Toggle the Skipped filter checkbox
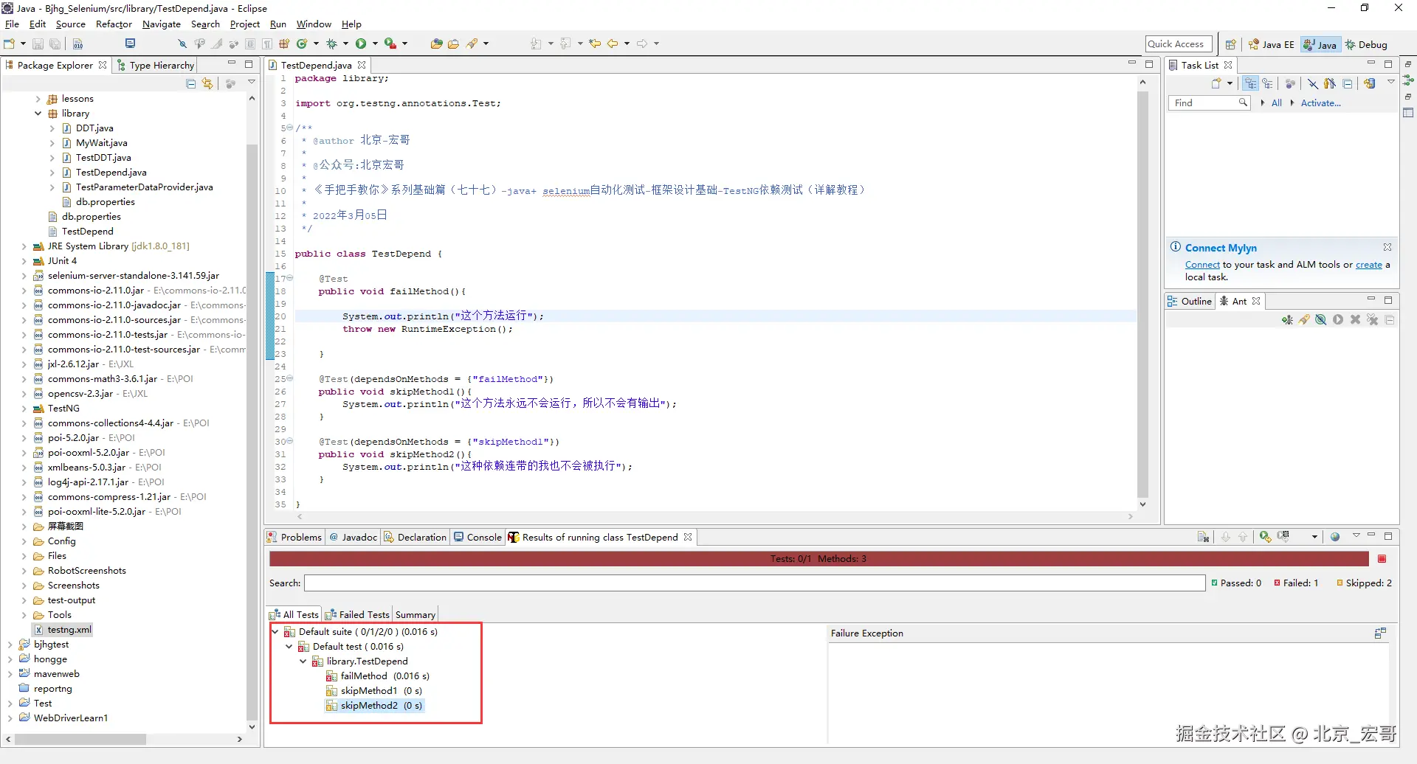1417x764 pixels. [x=1340, y=583]
